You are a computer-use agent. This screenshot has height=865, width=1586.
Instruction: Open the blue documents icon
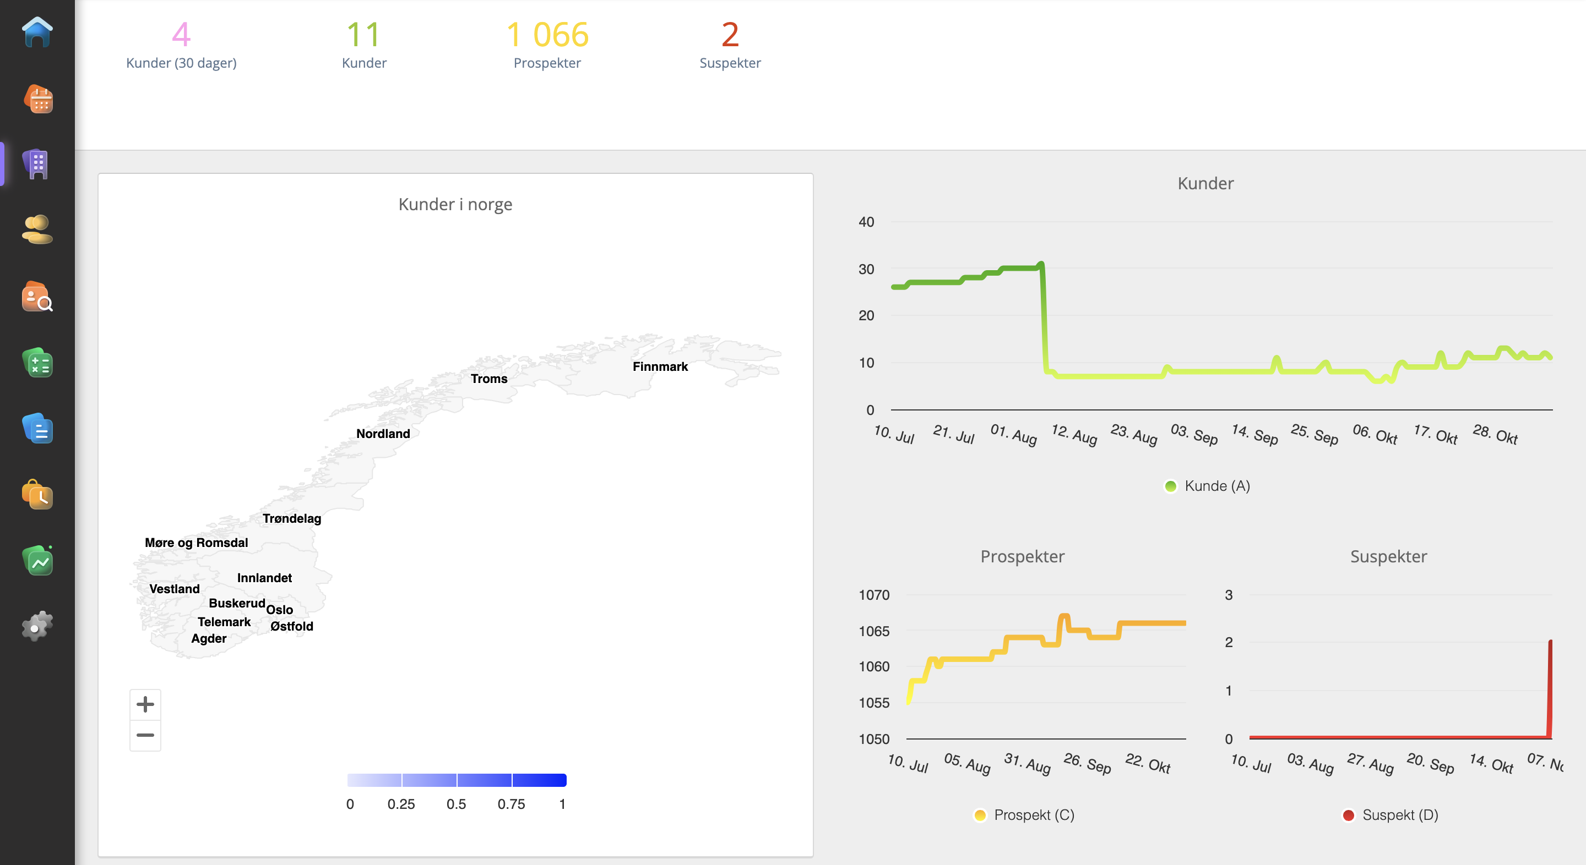pos(37,428)
